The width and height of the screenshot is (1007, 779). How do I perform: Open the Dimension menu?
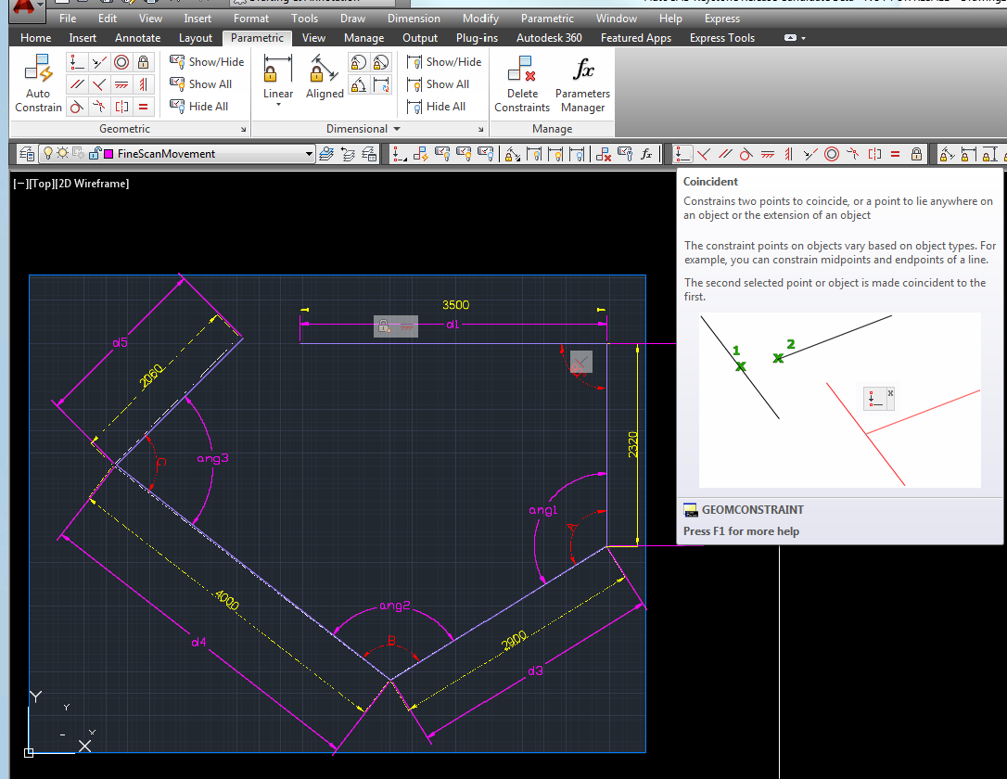click(x=414, y=18)
